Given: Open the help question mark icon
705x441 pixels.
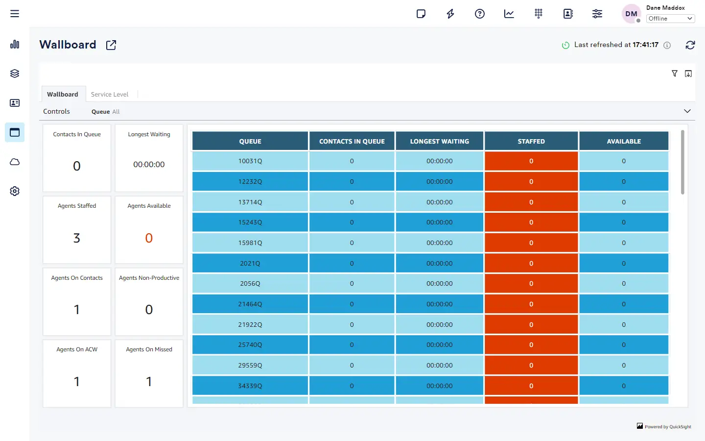Looking at the screenshot, I should tap(480, 14).
